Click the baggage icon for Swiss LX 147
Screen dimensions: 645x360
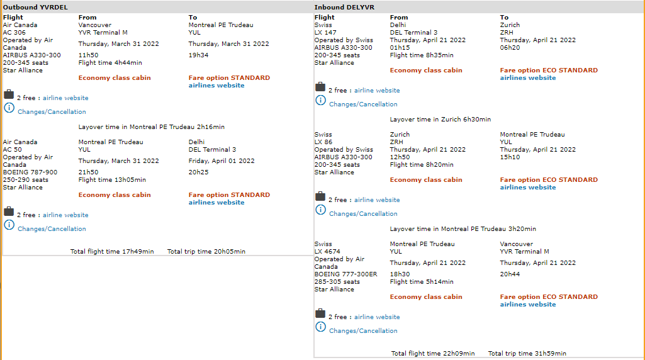point(320,87)
